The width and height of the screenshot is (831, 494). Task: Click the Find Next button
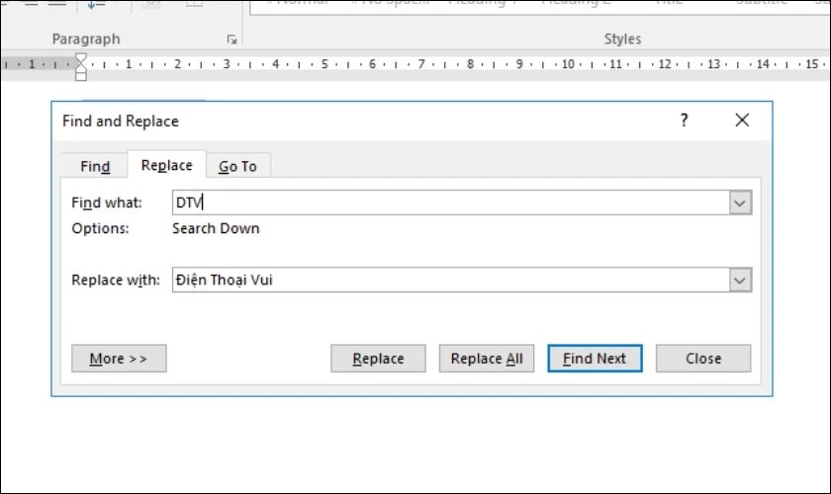pyautogui.click(x=595, y=359)
